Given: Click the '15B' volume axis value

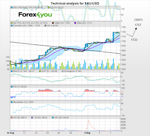Looking at the screenshot, I should point(8,57).
